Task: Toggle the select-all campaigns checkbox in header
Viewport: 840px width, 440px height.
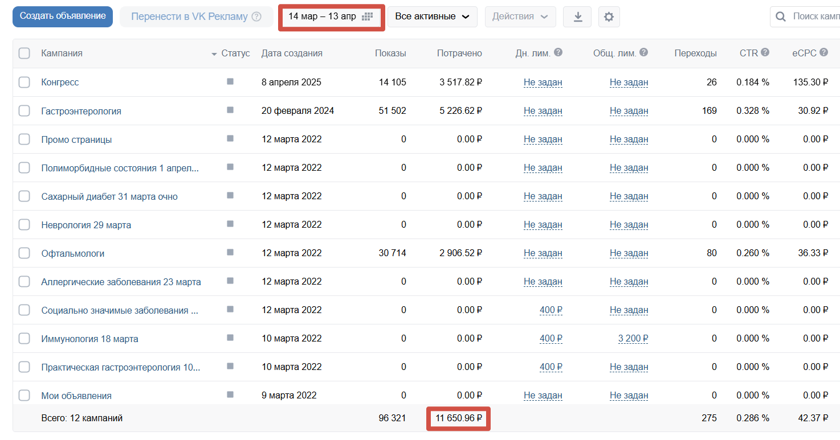Action: (x=24, y=53)
